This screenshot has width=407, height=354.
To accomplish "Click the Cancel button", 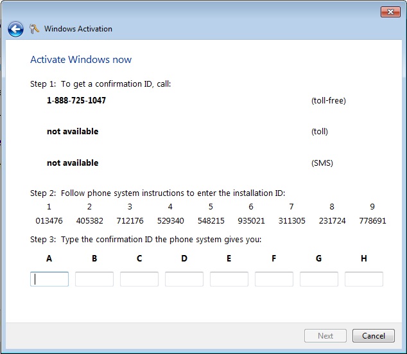I will pos(374,336).
